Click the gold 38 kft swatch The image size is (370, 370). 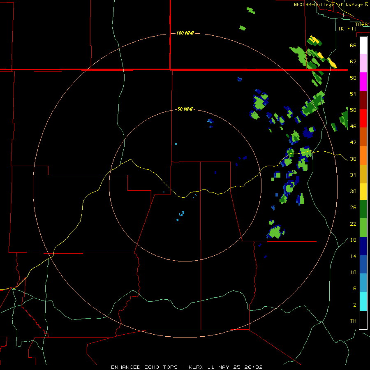tap(363, 174)
